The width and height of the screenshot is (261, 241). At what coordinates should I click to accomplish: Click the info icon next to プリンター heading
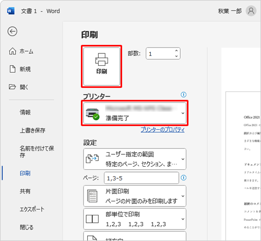(184, 95)
